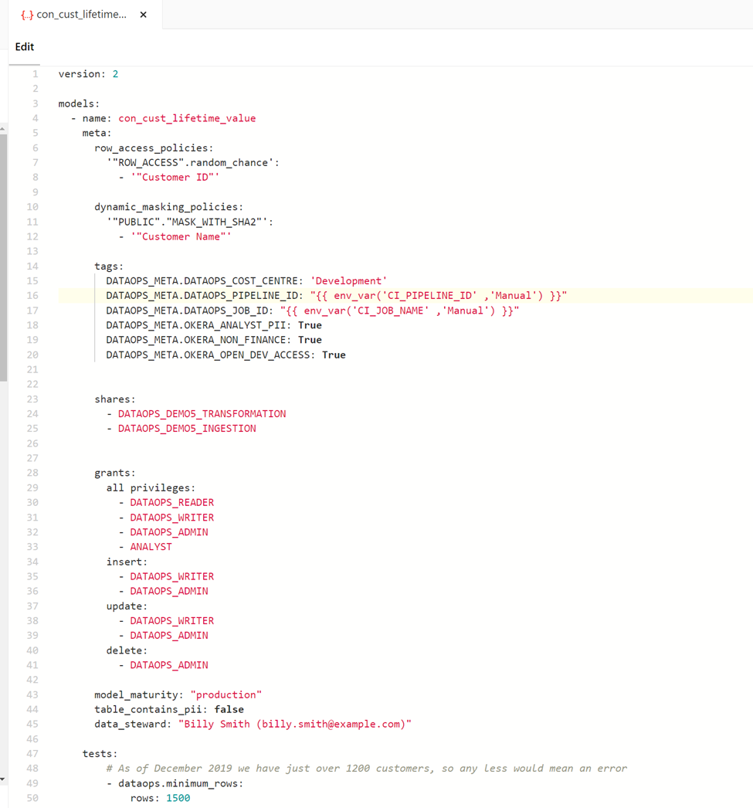Click DATAOPS_READER under all privileges

point(172,502)
